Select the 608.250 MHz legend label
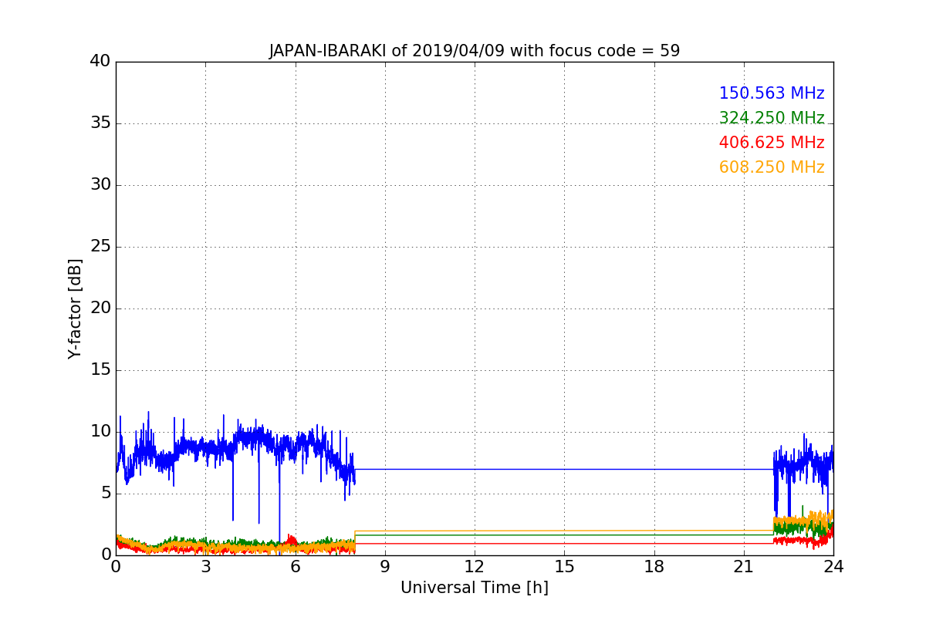The width and height of the screenshot is (926, 617). [x=772, y=167]
